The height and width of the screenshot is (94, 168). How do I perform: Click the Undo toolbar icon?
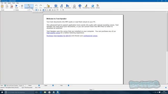36,6
